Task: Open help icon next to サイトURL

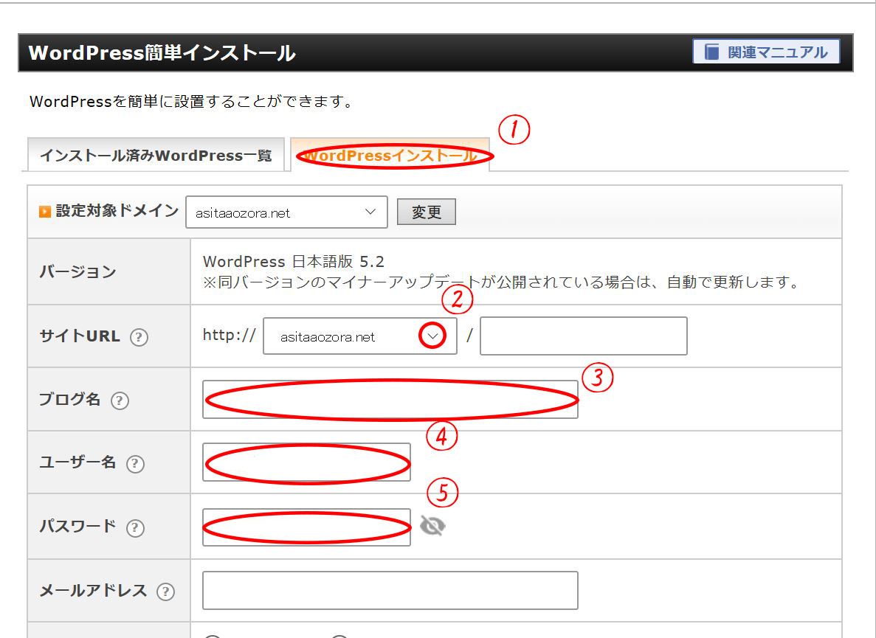Action: pos(139,337)
